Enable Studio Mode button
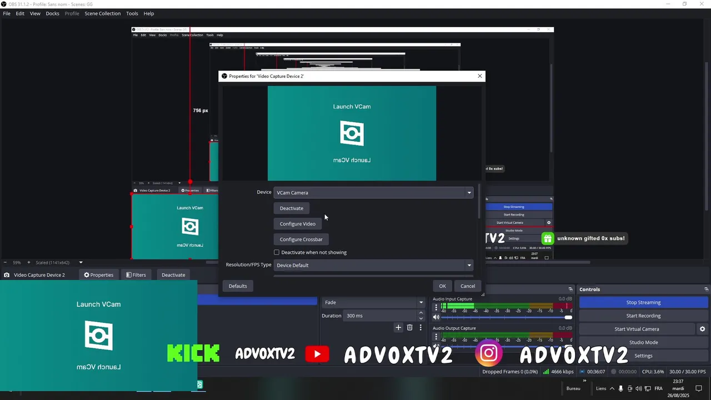The image size is (711, 400). click(643, 342)
